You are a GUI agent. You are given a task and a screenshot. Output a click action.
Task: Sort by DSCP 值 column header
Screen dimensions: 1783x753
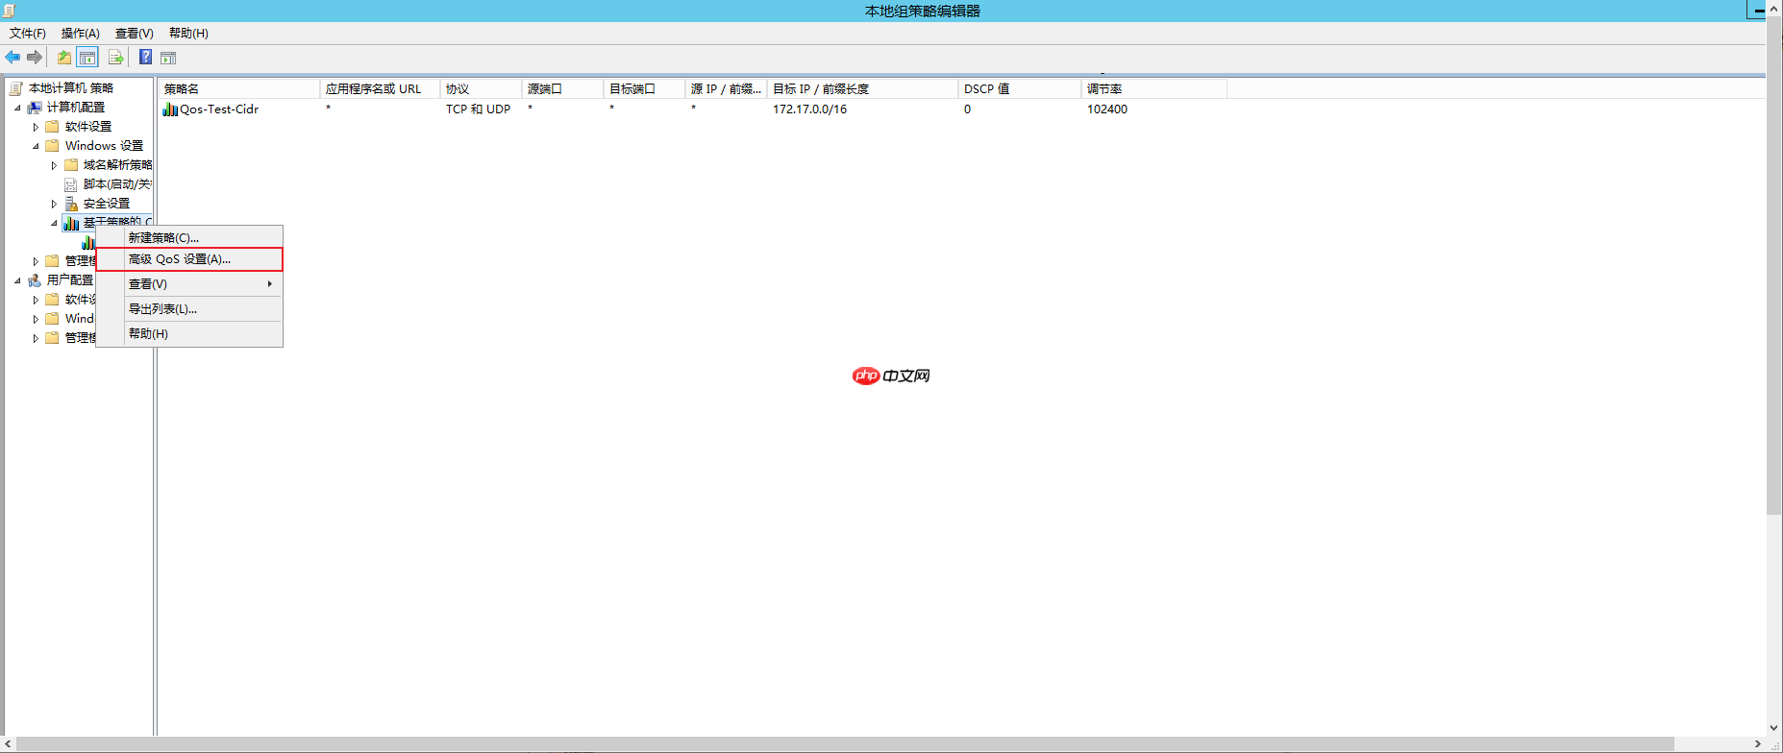coord(1020,89)
